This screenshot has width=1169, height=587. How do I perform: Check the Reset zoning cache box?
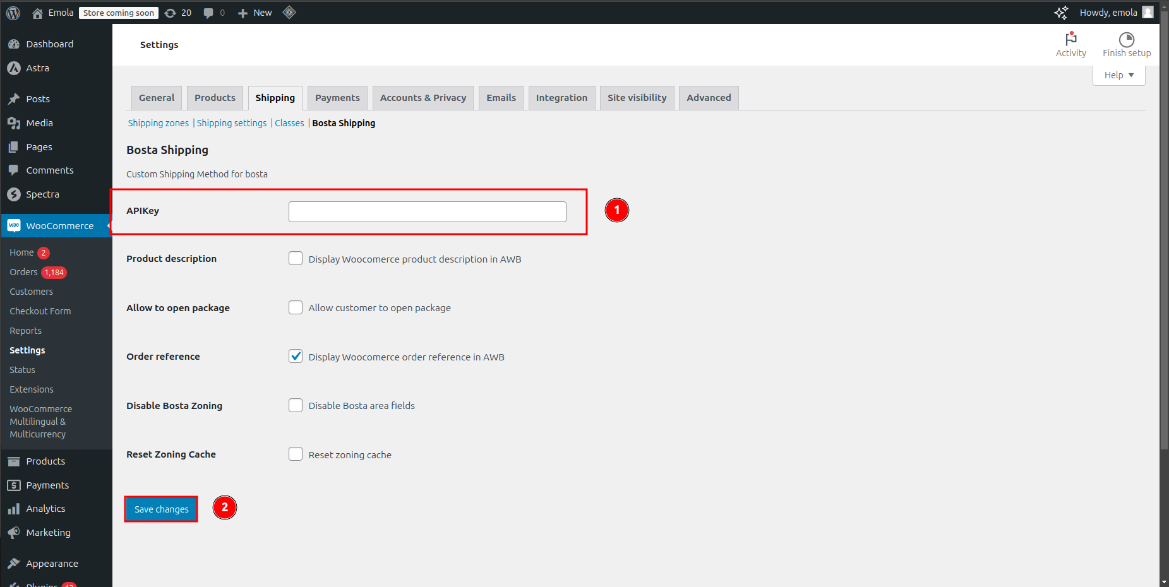pos(296,454)
